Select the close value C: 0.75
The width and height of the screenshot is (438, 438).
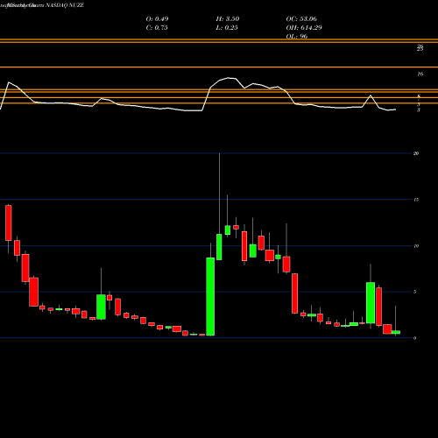coord(157,28)
